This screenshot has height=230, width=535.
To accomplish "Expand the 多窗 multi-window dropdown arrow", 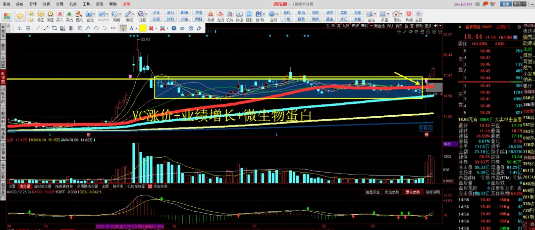I will click(x=389, y=14).
